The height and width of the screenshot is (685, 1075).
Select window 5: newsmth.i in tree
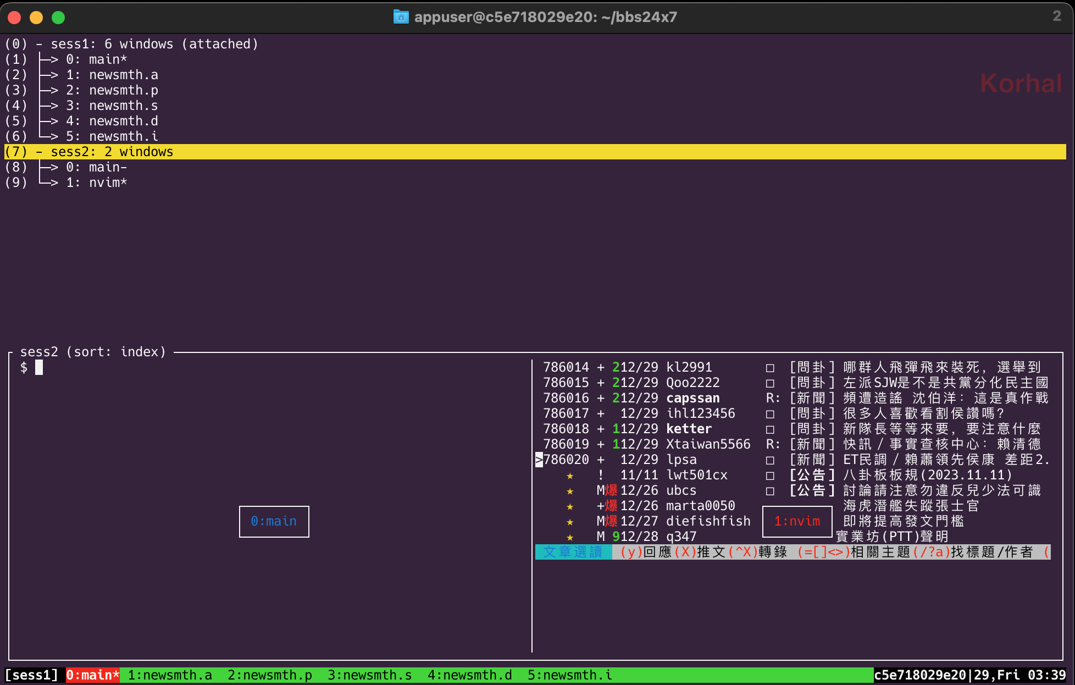(81, 136)
